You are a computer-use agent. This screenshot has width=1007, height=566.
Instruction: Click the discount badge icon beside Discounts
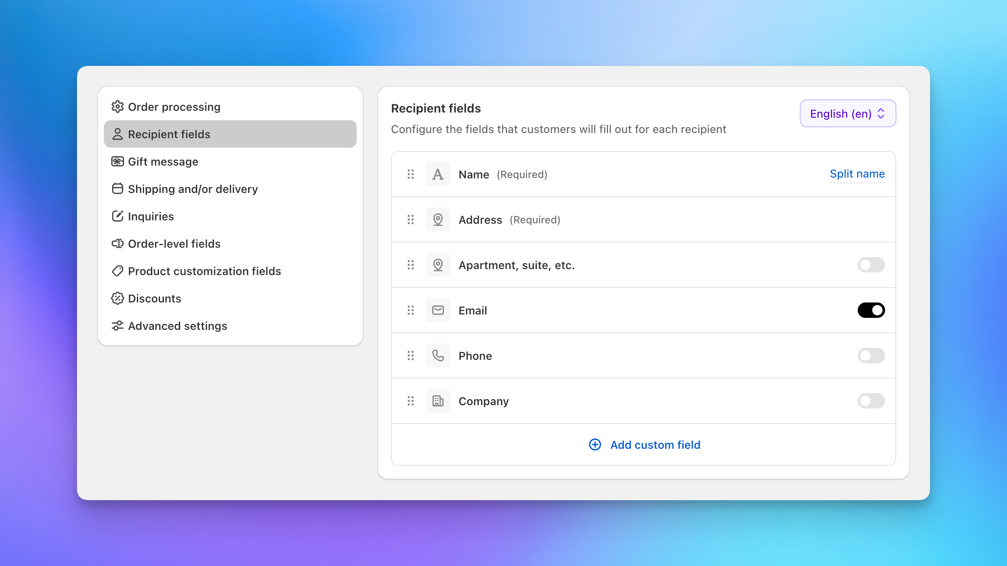tap(118, 298)
